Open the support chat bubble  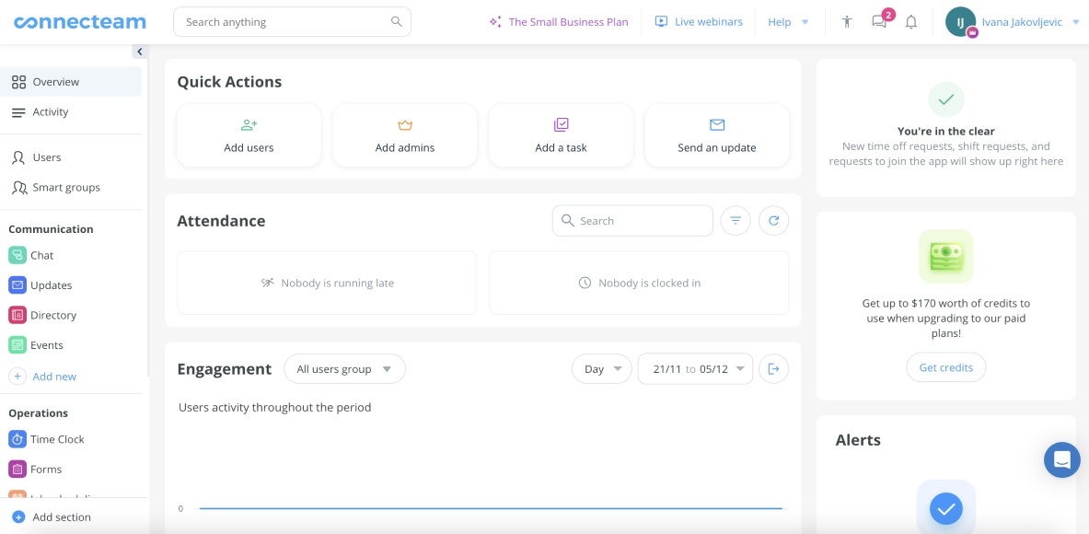coord(1062,459)
